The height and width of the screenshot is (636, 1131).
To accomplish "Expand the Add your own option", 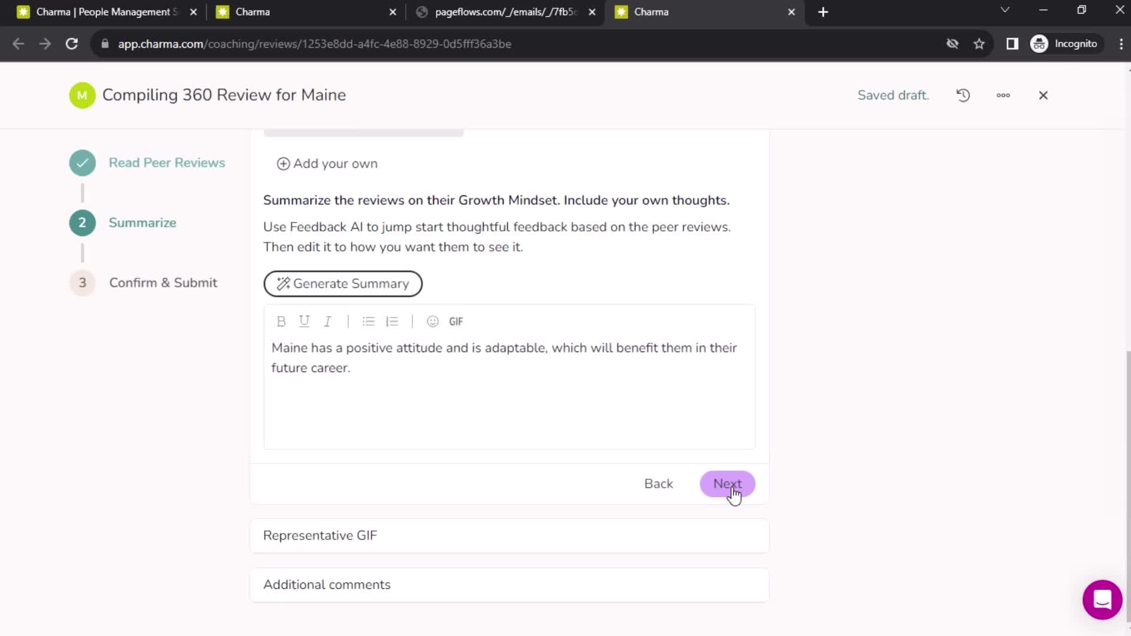I will [328, 163].
